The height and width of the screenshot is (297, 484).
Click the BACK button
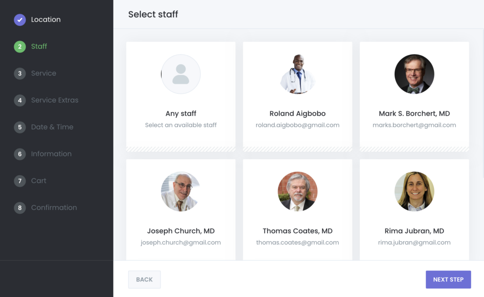point(144,280)
